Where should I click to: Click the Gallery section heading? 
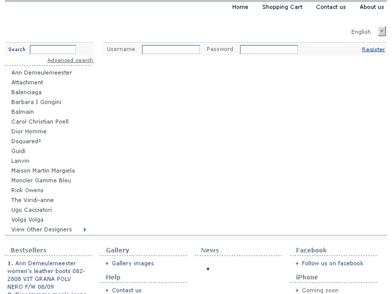coord(118,250)
